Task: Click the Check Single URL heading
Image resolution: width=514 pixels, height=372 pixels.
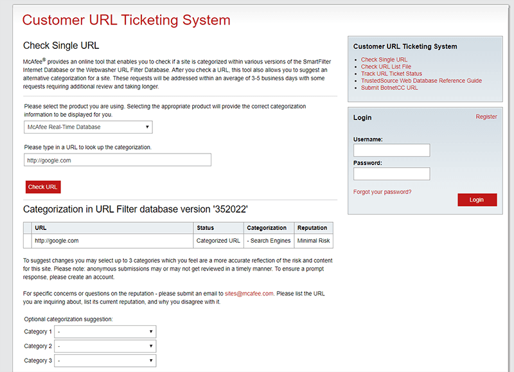Action: point(61,45)
